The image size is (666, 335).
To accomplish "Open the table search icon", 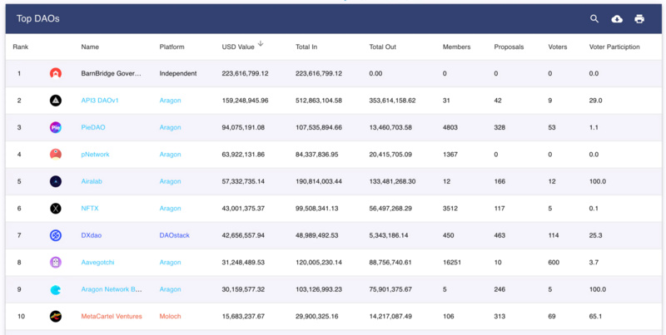I will pyautogui.click(x=594, y=18).
